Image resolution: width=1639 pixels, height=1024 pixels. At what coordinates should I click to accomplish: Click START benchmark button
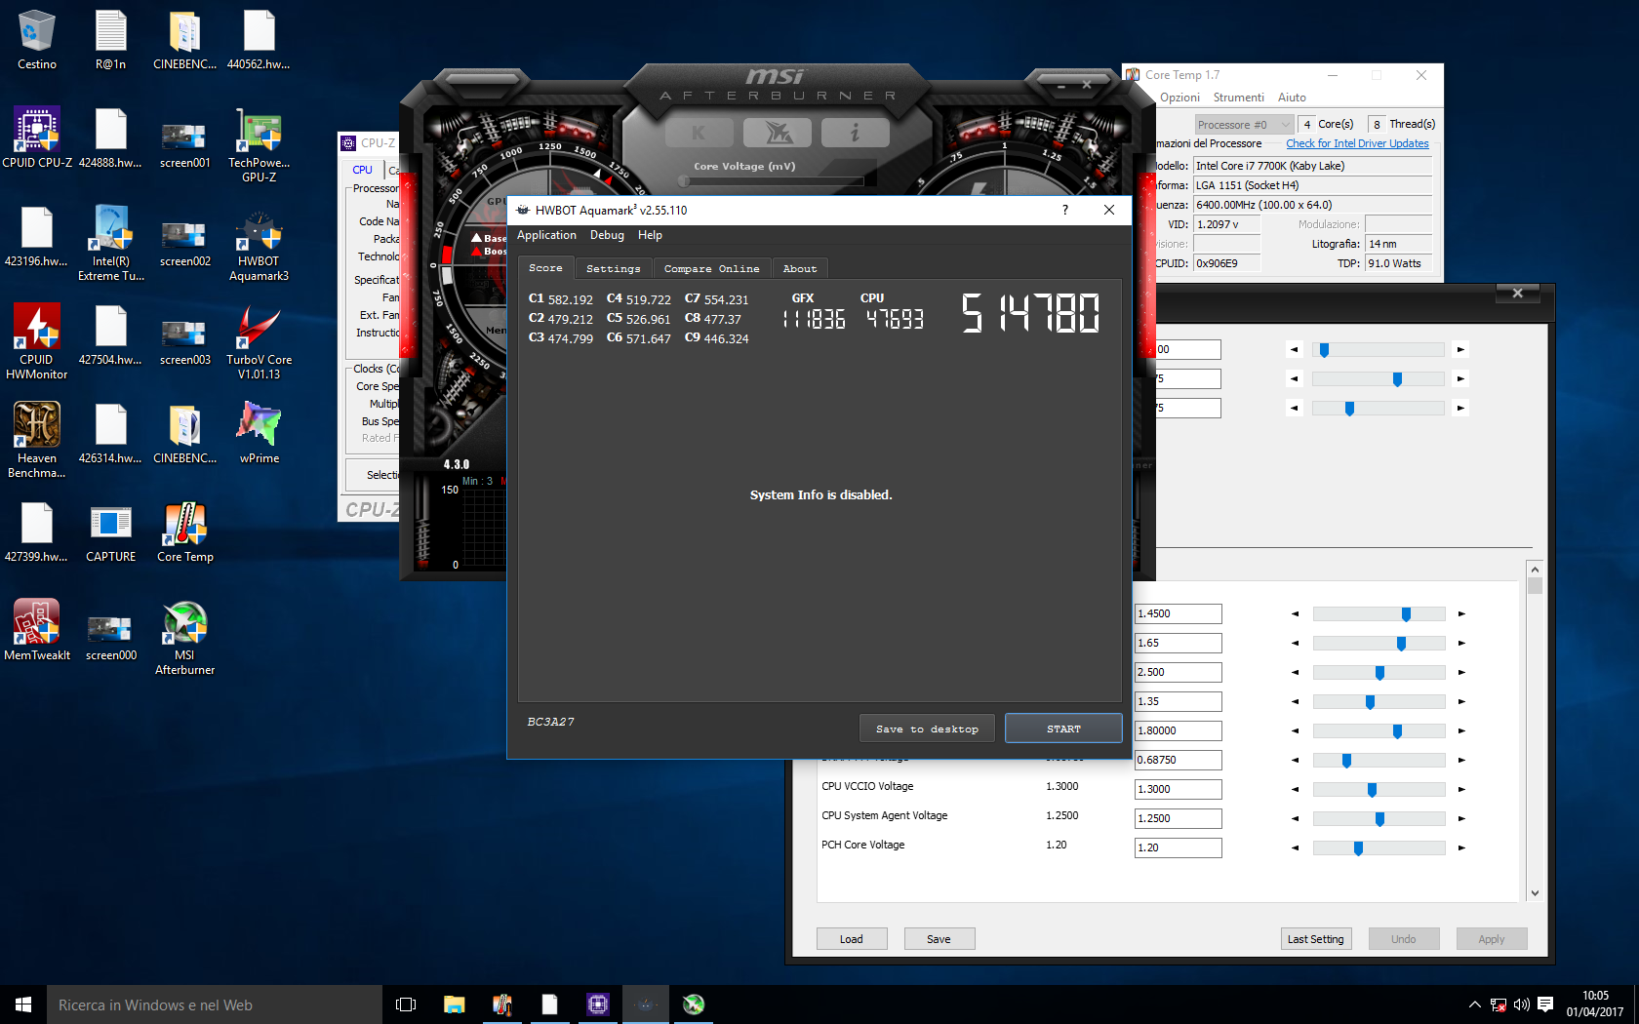[1063, 729]
